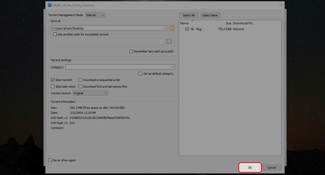325x175 pixels.
Task: Enable Download in sequential order
Action: pyautogui.click(x=80, y=80)
